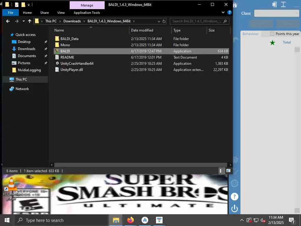Click the properties icon in title bar
Viewport: 301px width, 226px height.
[17, 4]
